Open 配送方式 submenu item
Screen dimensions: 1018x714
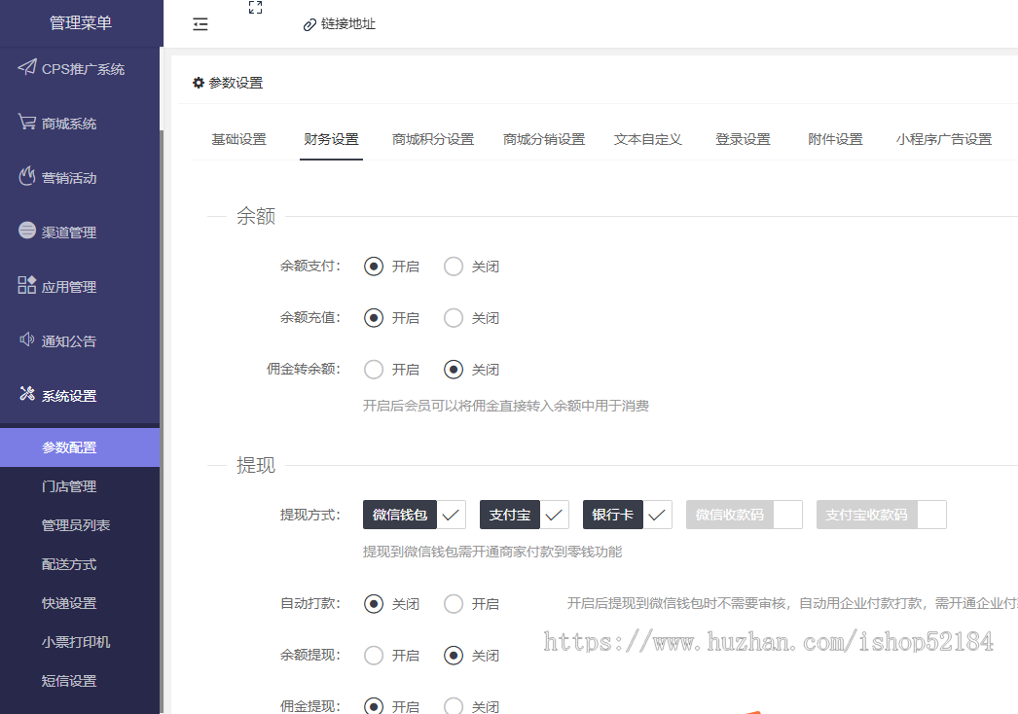(80, 564)
